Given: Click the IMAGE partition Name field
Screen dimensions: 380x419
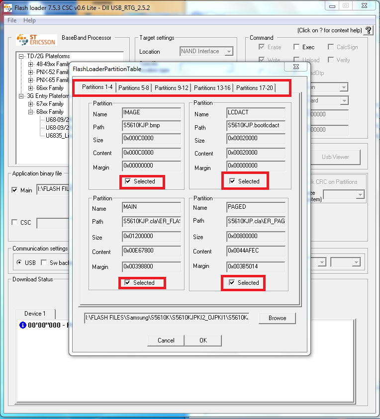Looking at the screenshot, I should click(x=151, y=112).
